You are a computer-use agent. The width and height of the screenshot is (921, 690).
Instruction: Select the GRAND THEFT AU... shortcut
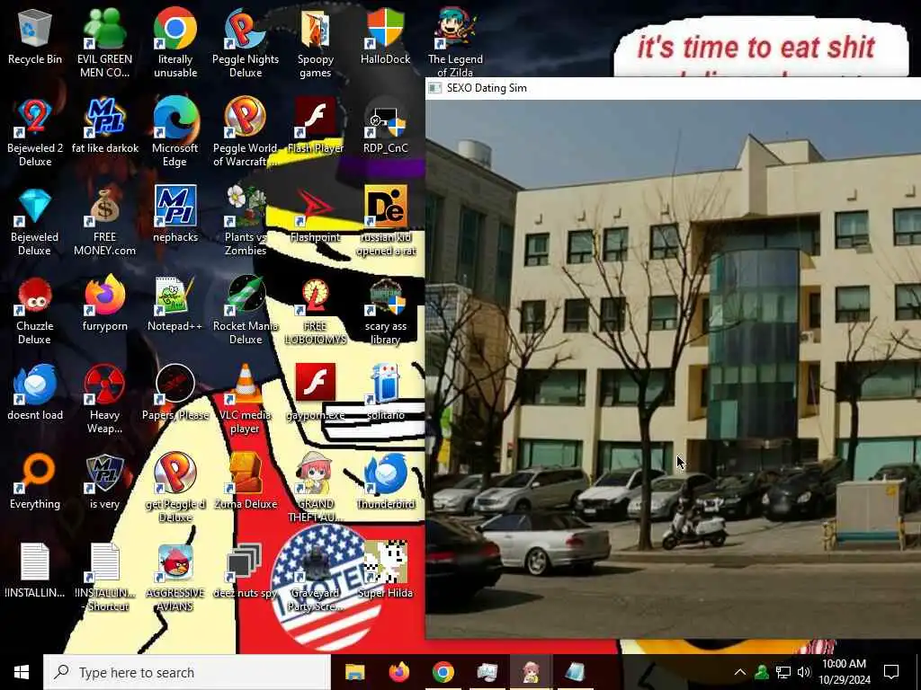(316, 488)
